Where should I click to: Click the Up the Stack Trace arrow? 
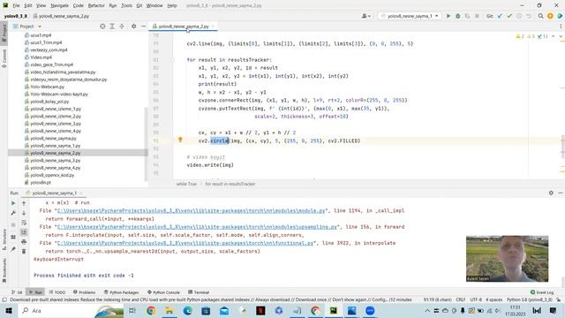click(x=24, y=204)
